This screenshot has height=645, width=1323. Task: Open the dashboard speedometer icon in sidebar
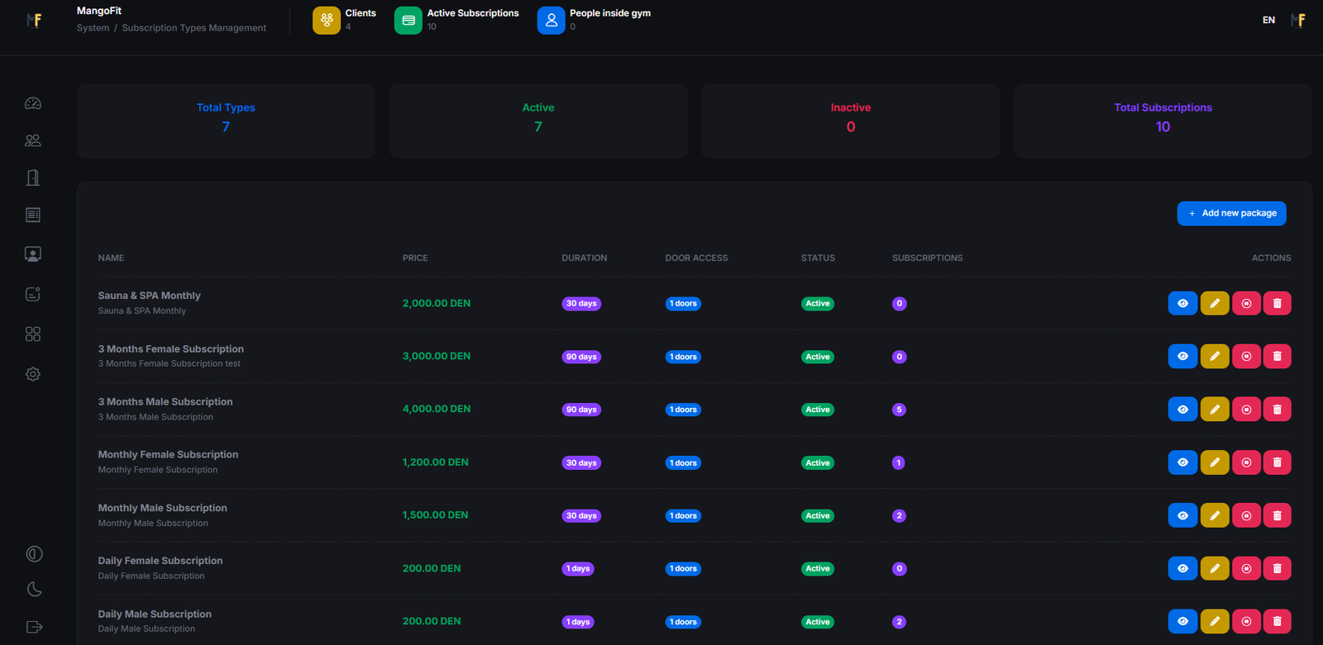33,103
